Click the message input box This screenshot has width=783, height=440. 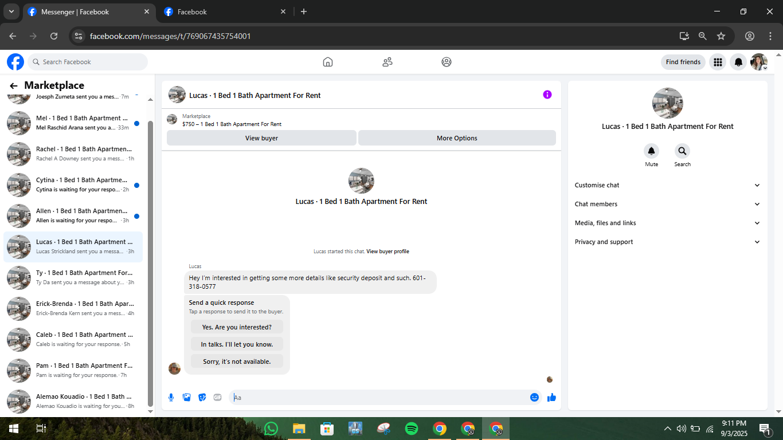coord(378,397)
